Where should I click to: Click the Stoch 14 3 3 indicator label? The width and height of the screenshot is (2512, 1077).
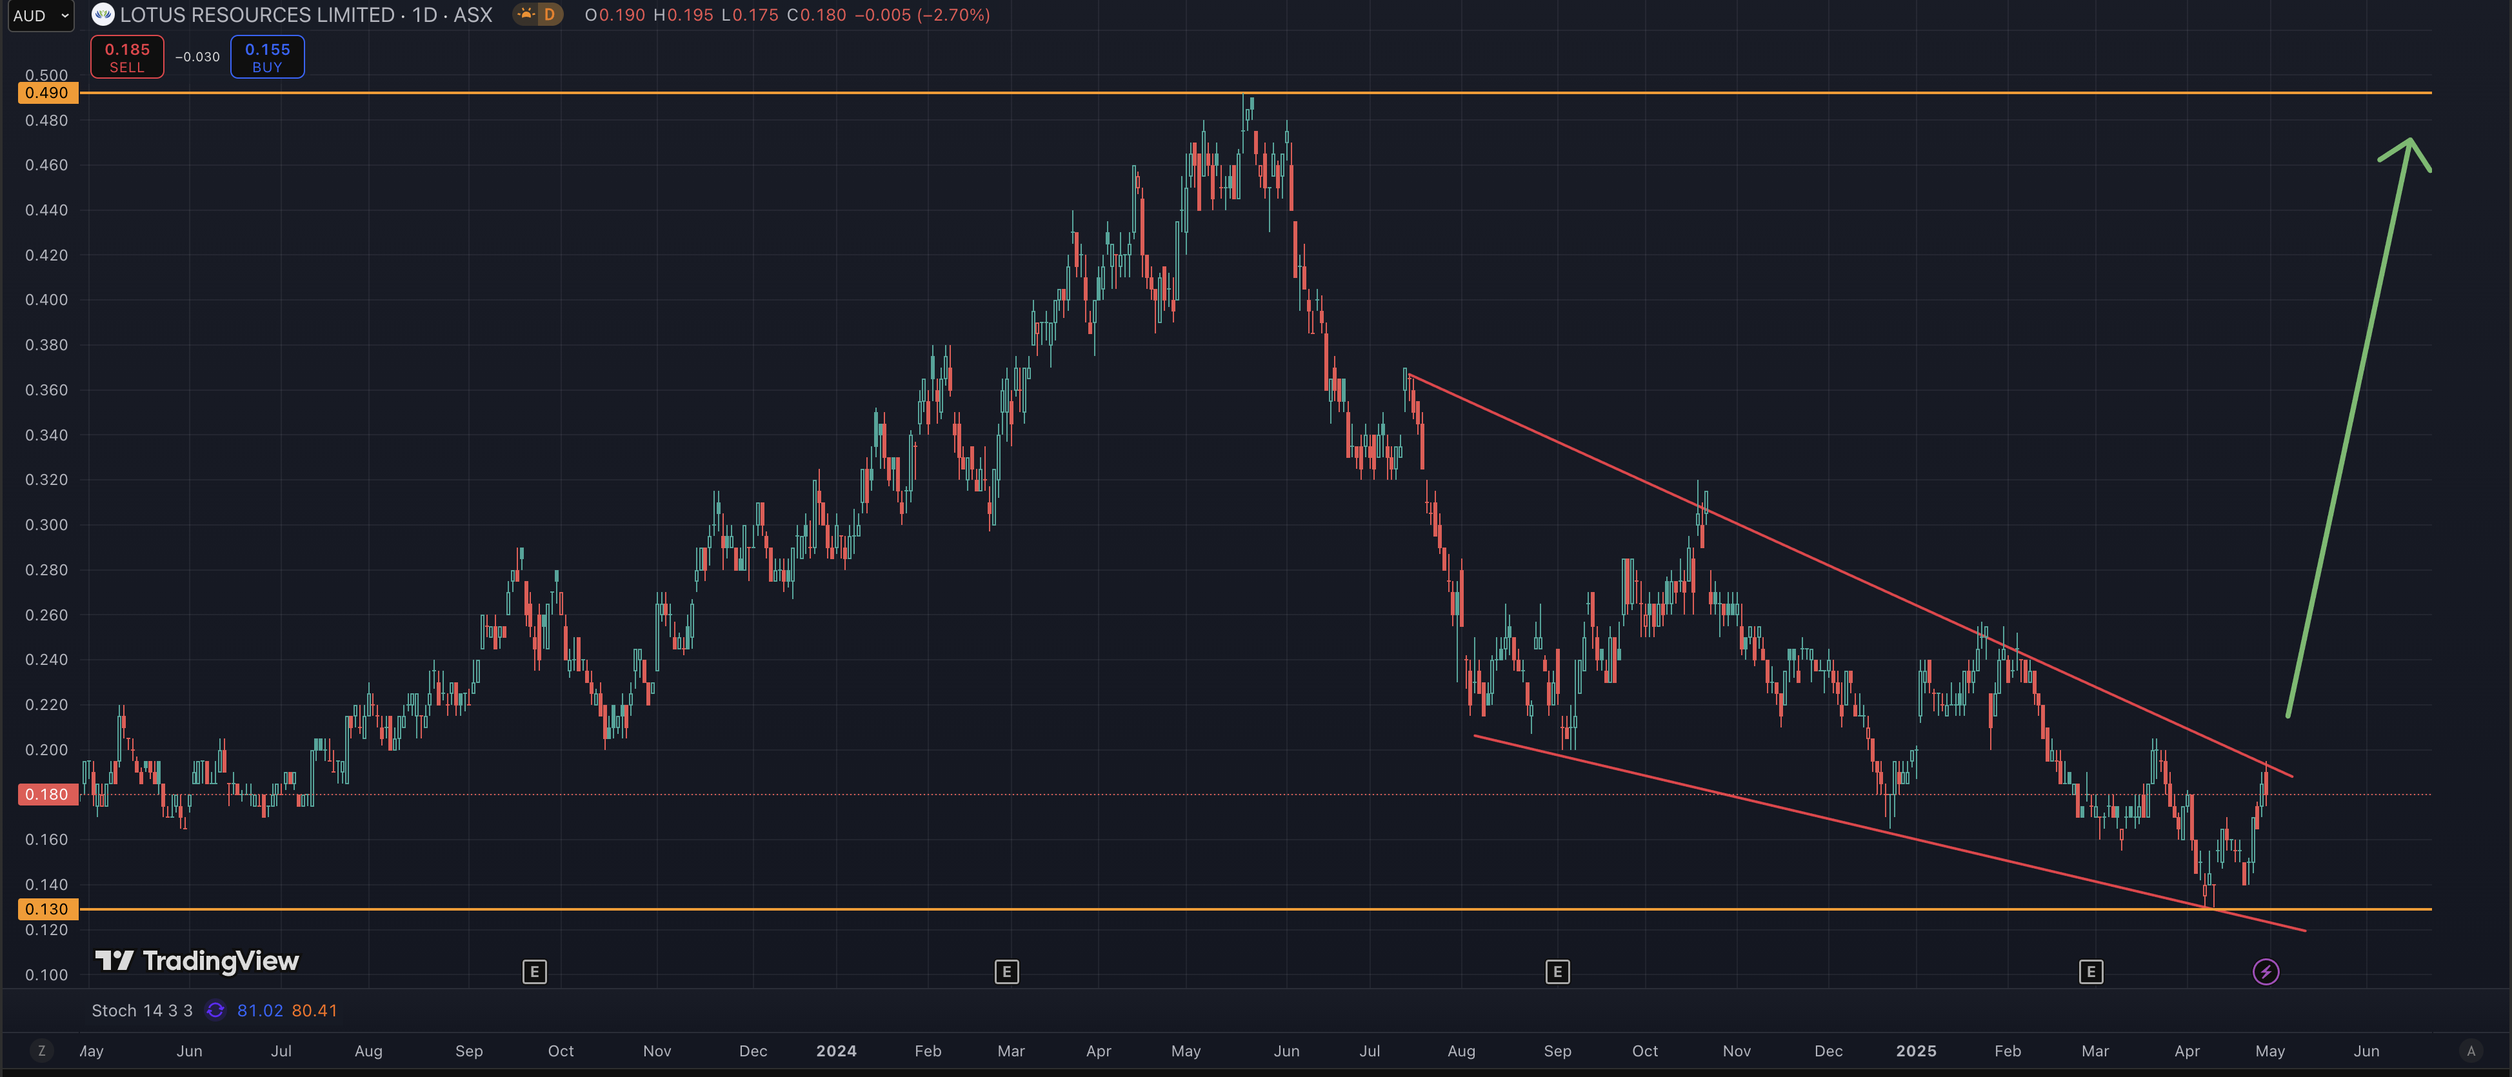(143, 1010)
